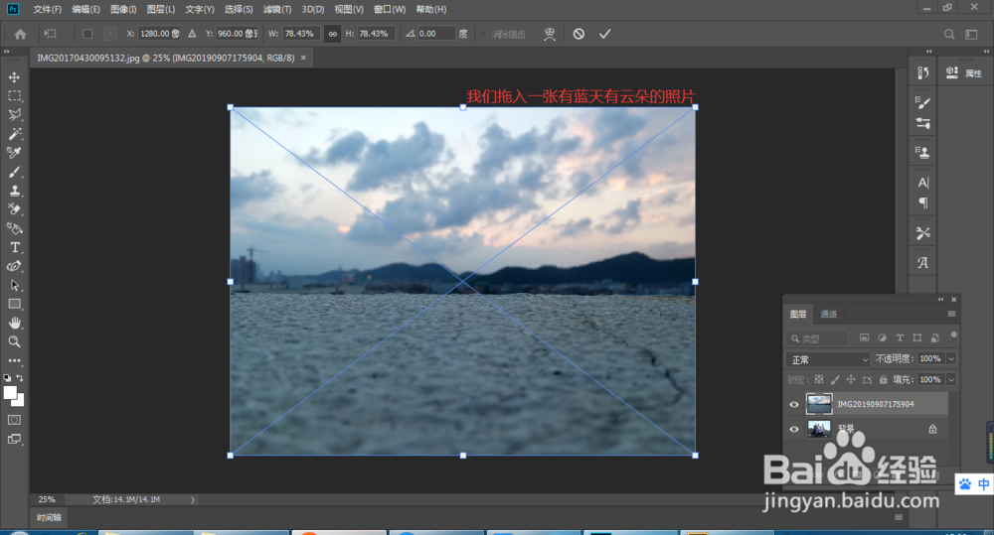Viewport: 994px width, 535px height.
Task: Select the Zoom tool
Action: (14, 341)
